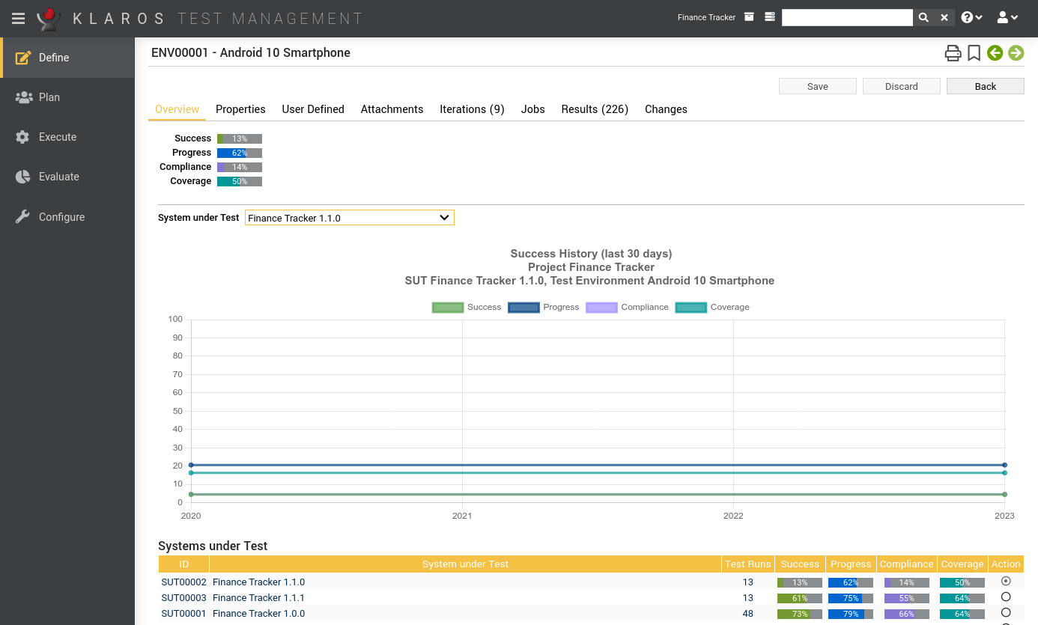Open the project archive box icon
1038x625 pixels.
coord(749,17)
